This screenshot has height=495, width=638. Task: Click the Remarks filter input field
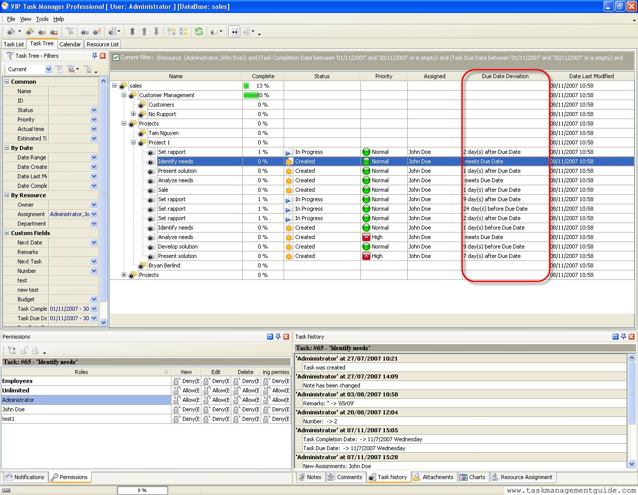(x=73, y=252)
